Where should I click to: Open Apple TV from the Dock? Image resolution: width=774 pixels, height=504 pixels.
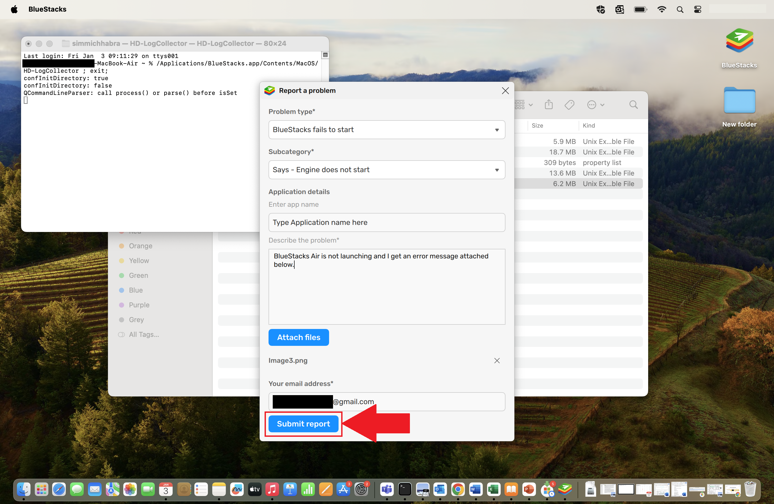255,489
